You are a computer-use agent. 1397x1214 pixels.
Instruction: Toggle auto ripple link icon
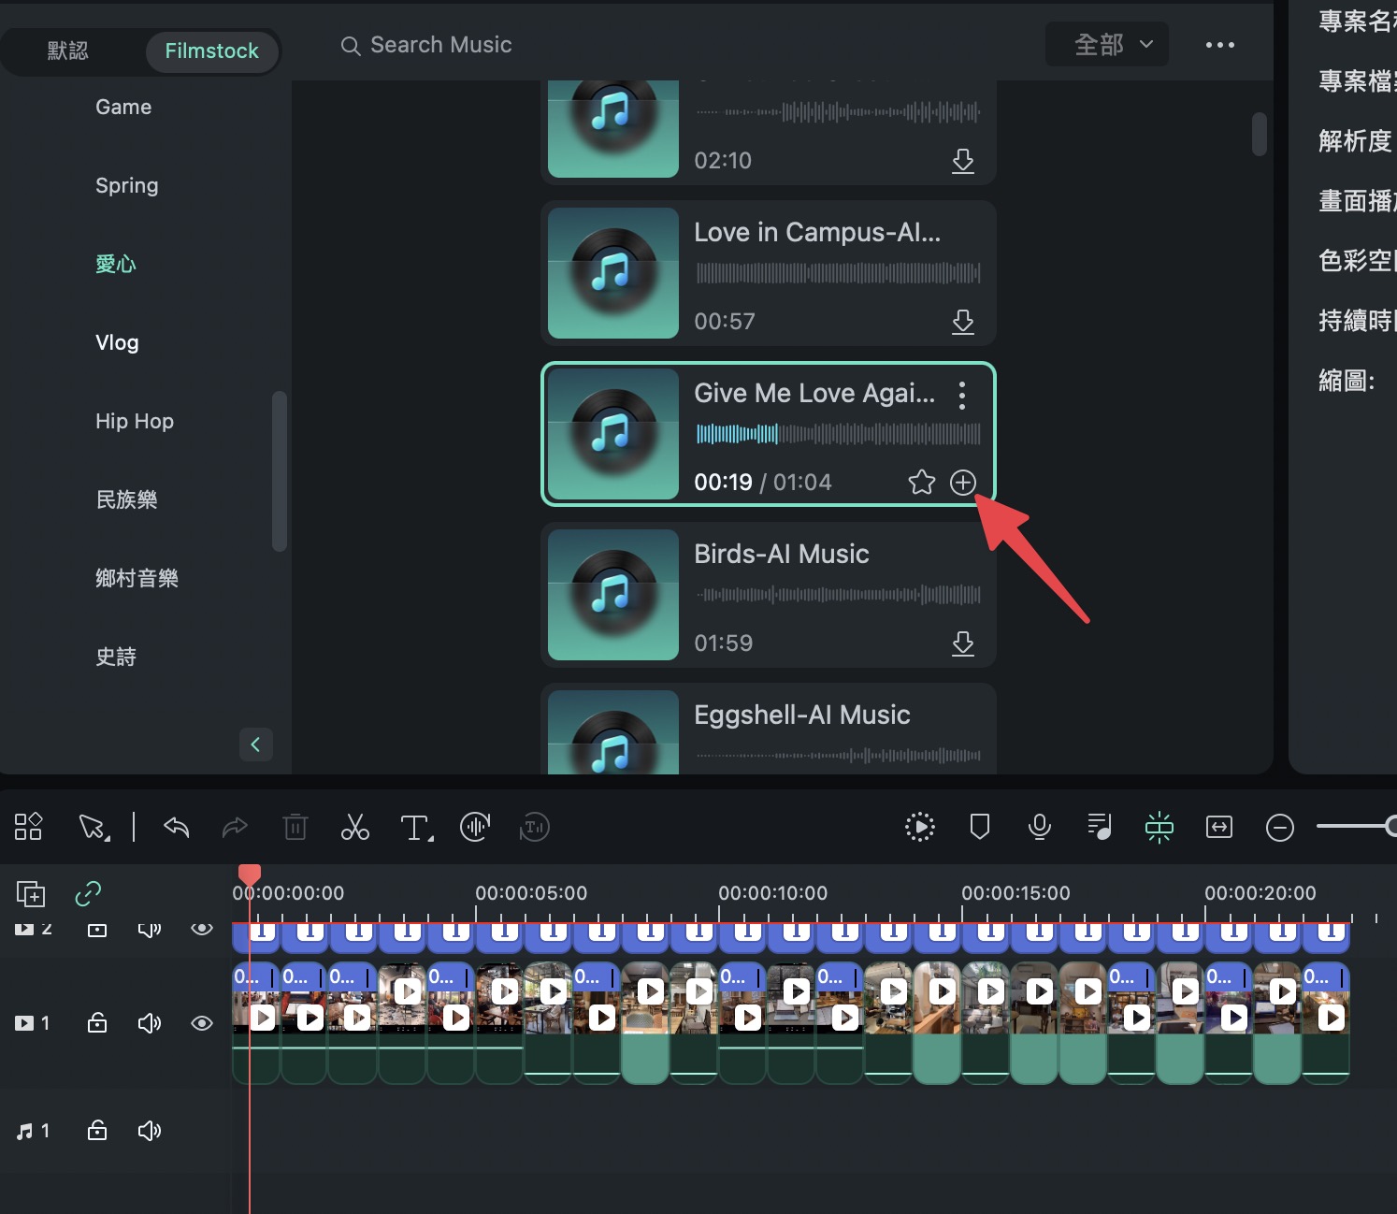click(88, 893)
